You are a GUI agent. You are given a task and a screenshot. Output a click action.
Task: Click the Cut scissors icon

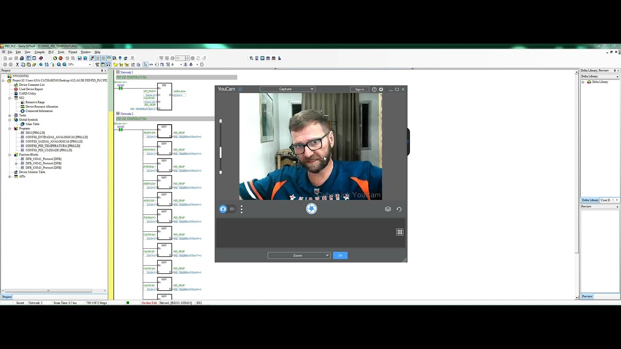(17, 64)
